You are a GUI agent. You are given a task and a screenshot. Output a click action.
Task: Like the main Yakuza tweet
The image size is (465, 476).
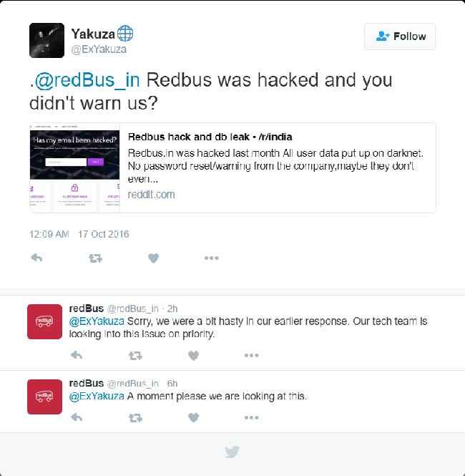point(154,258)
